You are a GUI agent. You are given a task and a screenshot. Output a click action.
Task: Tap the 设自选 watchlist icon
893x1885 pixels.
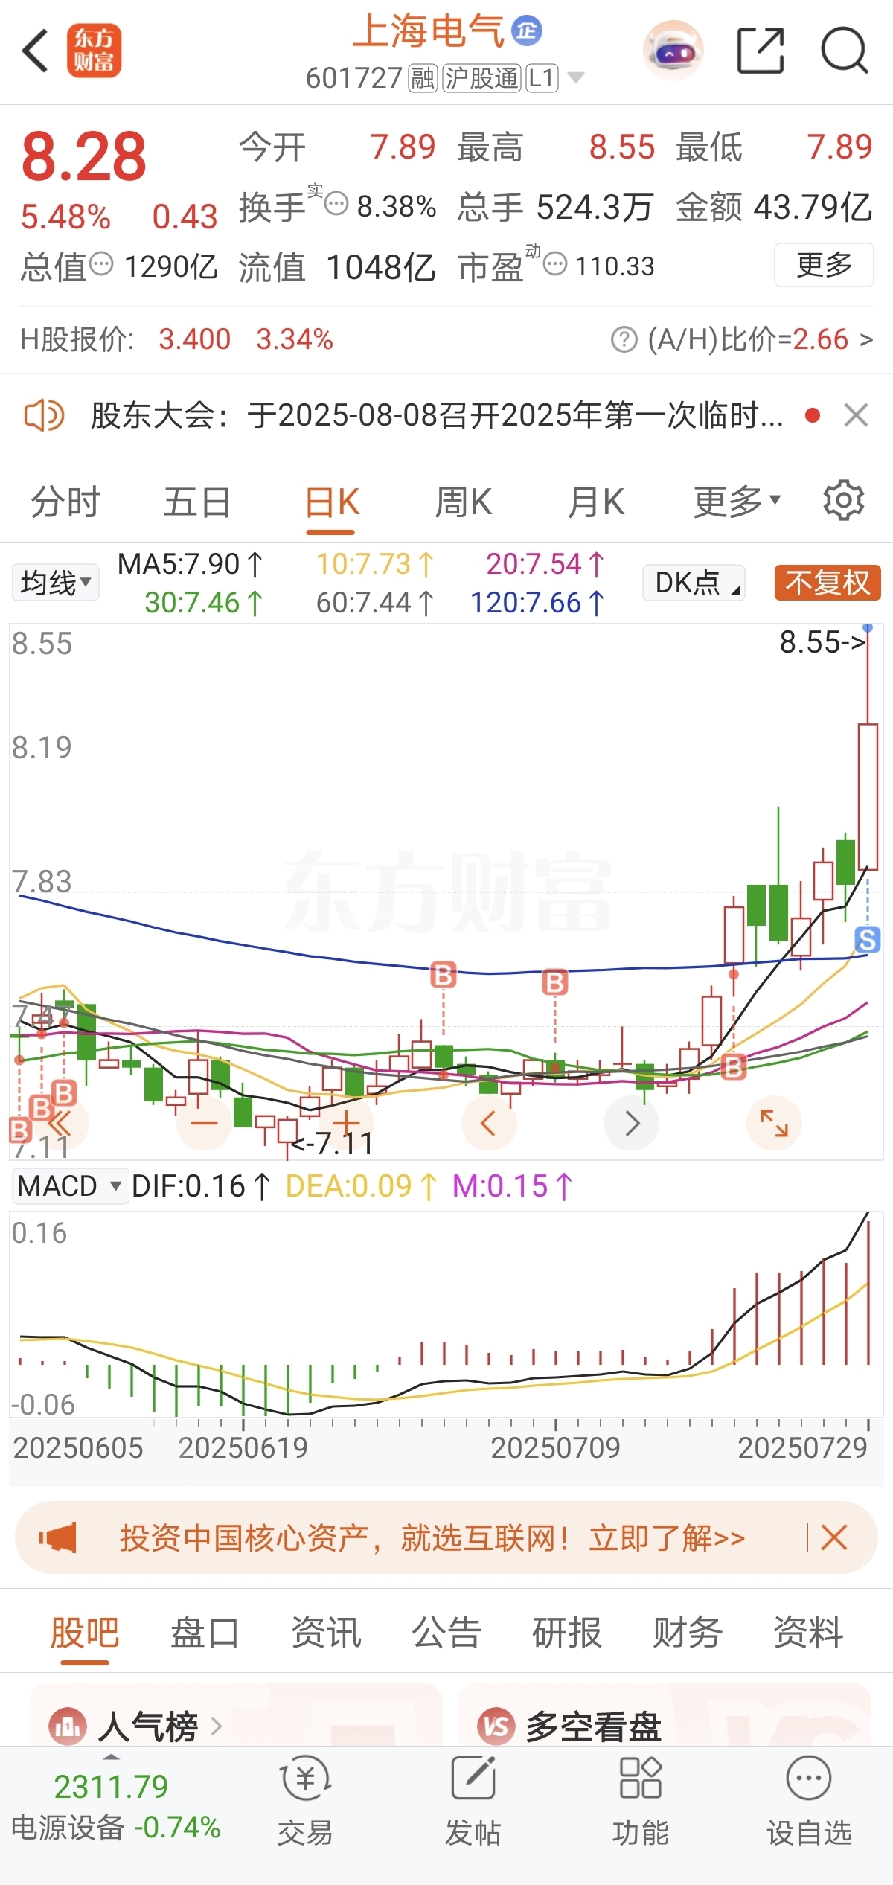[x=809, y=1801]
